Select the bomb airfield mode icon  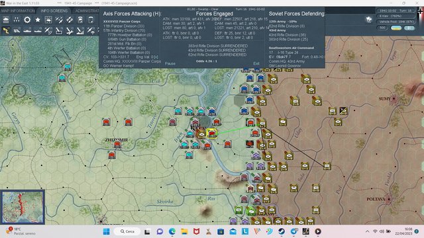[x=70, y=31]
